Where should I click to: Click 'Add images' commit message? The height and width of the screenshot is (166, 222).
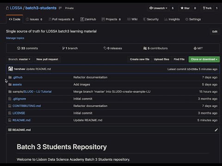(x=82, y=84)
